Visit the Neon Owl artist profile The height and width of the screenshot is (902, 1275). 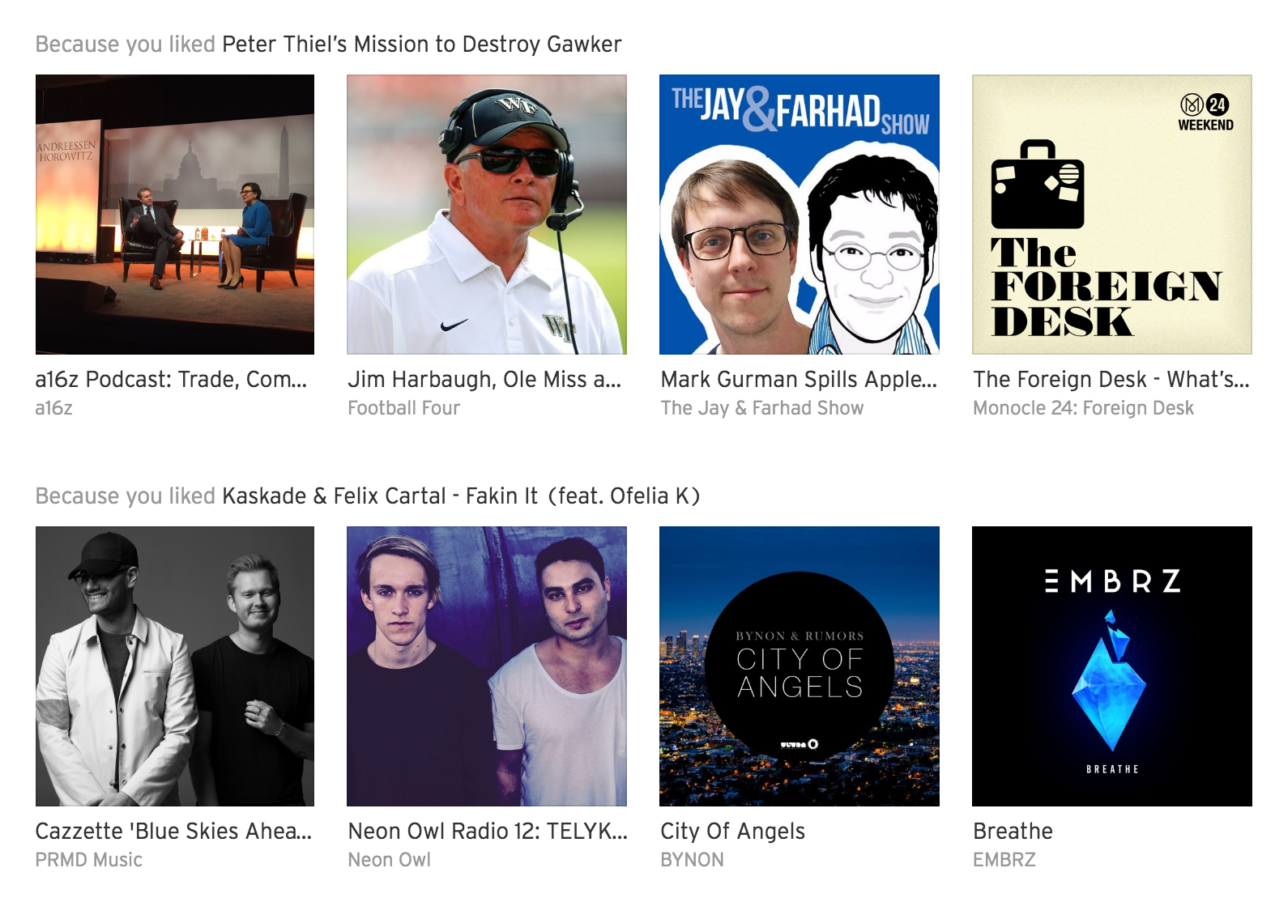[x=390, y=860]
